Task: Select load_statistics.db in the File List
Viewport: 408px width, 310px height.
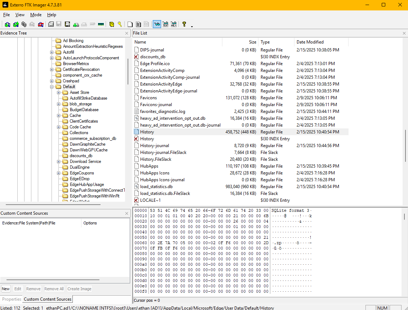Action: click(156, 187)
